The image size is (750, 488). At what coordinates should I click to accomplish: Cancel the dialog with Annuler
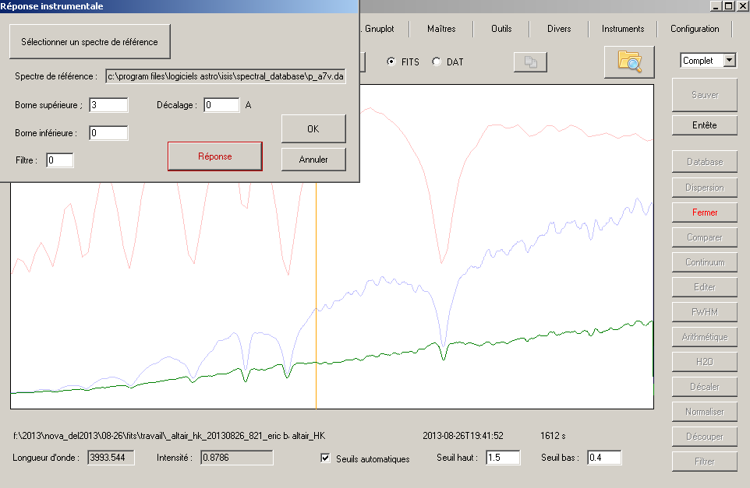pyautogui.click(x=313, y=160)
